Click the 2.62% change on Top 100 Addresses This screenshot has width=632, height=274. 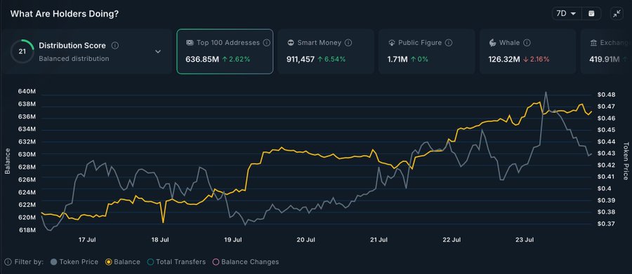click(x=236, y=60)
